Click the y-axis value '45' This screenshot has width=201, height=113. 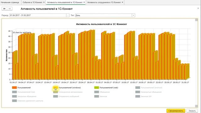coord(9,31)
